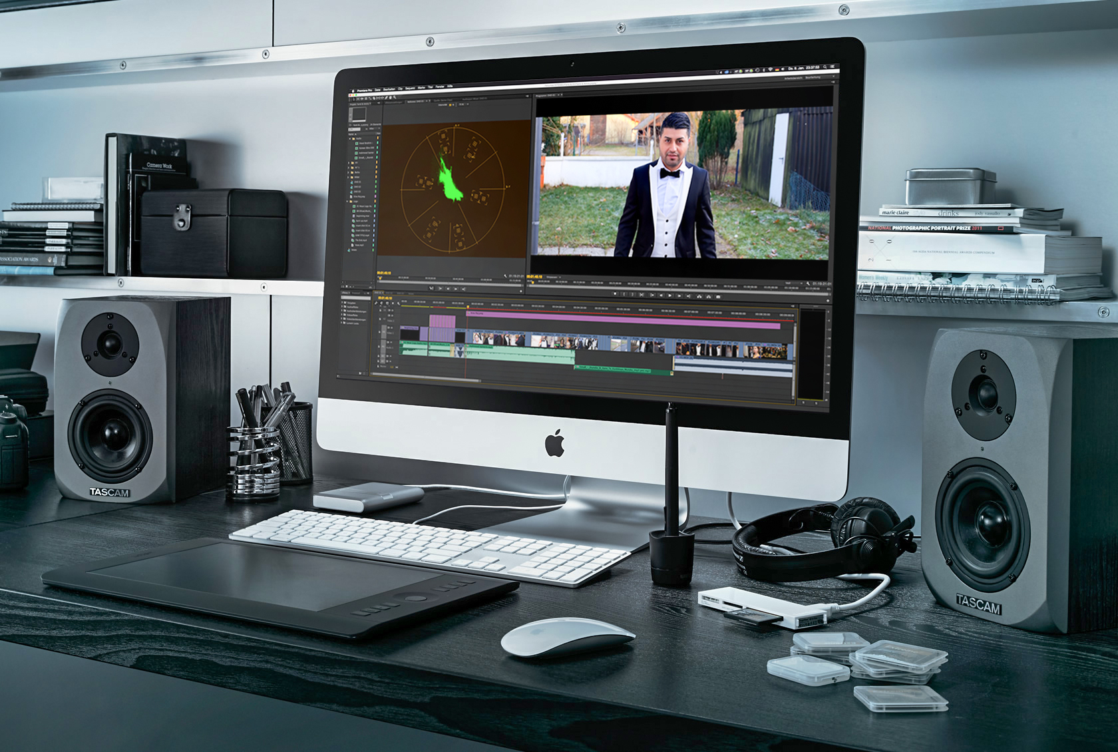The image size is (1118, 752).
Task: Click Export Frame camera icon in Program monitor
Action: (718, 296)
